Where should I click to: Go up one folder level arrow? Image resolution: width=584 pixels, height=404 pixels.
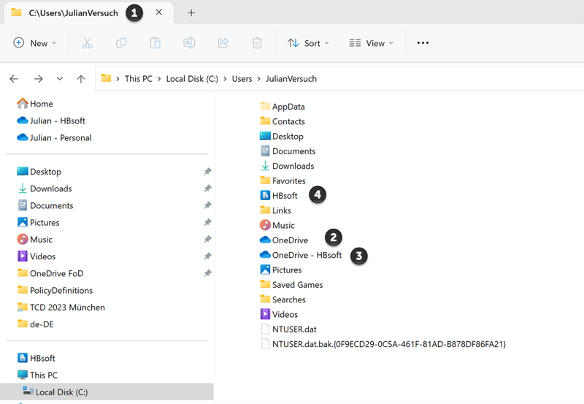81,79
